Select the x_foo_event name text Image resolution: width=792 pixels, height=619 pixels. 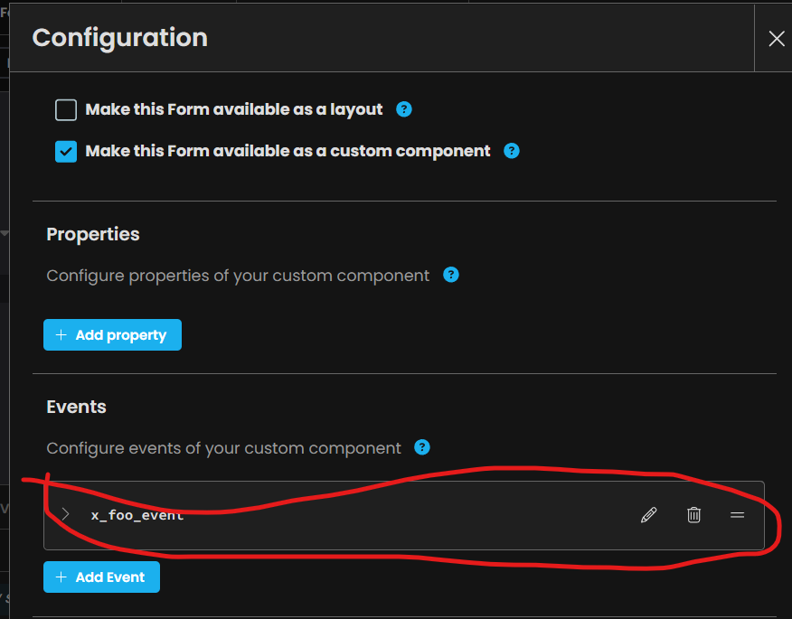(137, 515)
